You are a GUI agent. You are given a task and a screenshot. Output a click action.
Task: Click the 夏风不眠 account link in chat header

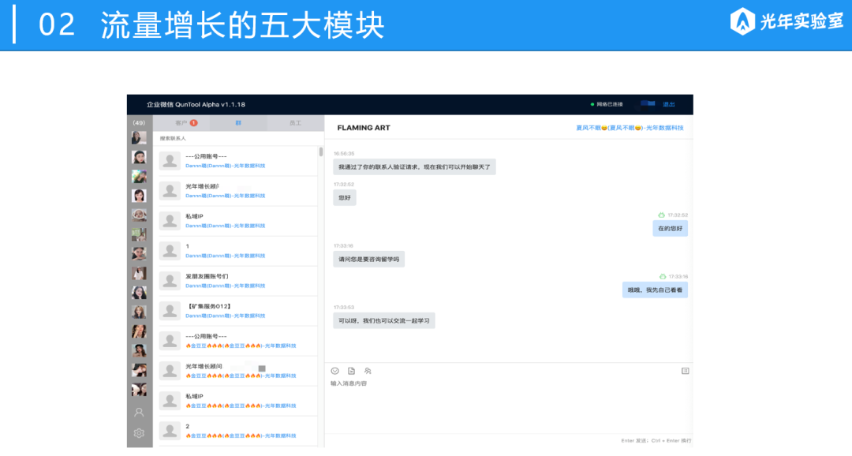(630, 128)
